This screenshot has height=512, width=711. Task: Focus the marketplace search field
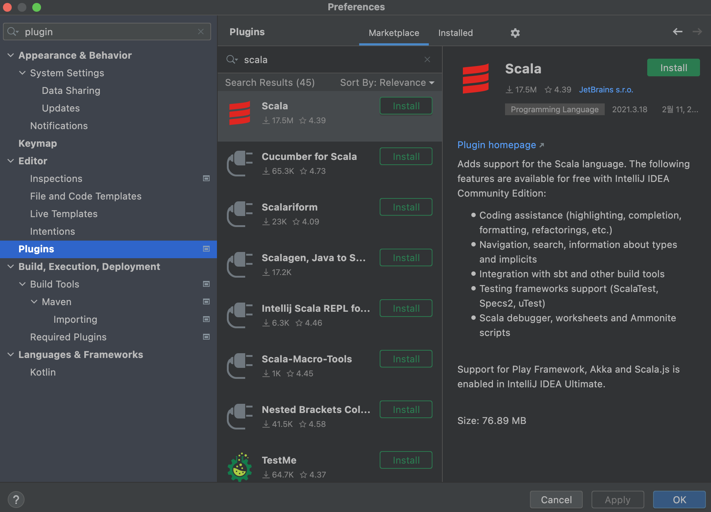coord(330,59)
